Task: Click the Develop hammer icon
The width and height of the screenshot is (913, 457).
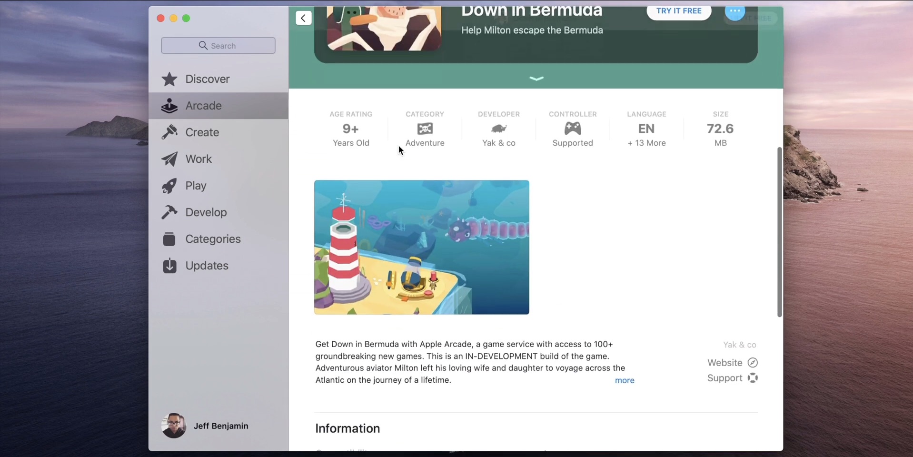Action: pos(169,212)
